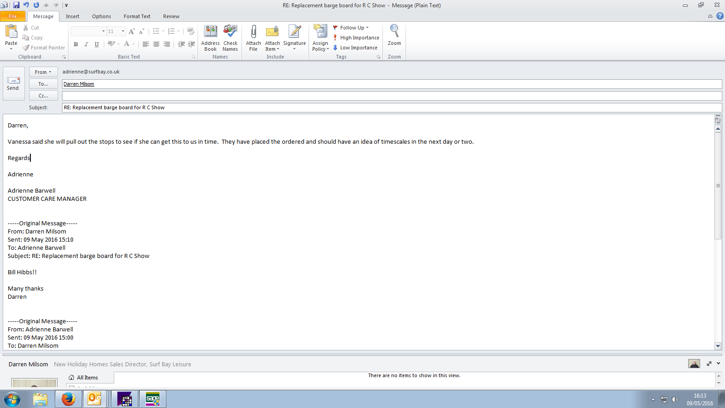
Task: Grow the font size
Action: 131,31
